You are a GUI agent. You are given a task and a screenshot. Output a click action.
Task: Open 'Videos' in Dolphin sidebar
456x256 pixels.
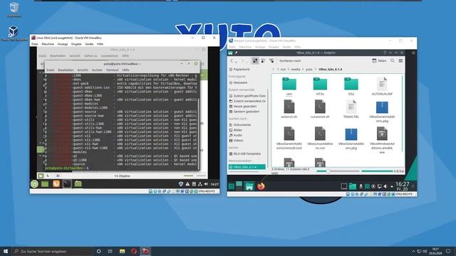[237, 141]
